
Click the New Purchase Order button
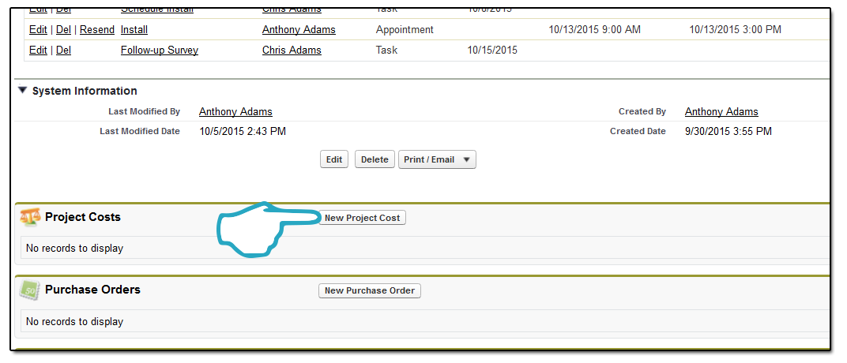point(370,290)
